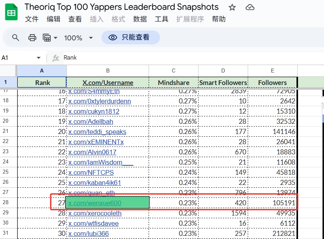Open link x.com/wenxue600

pos(95,203)
